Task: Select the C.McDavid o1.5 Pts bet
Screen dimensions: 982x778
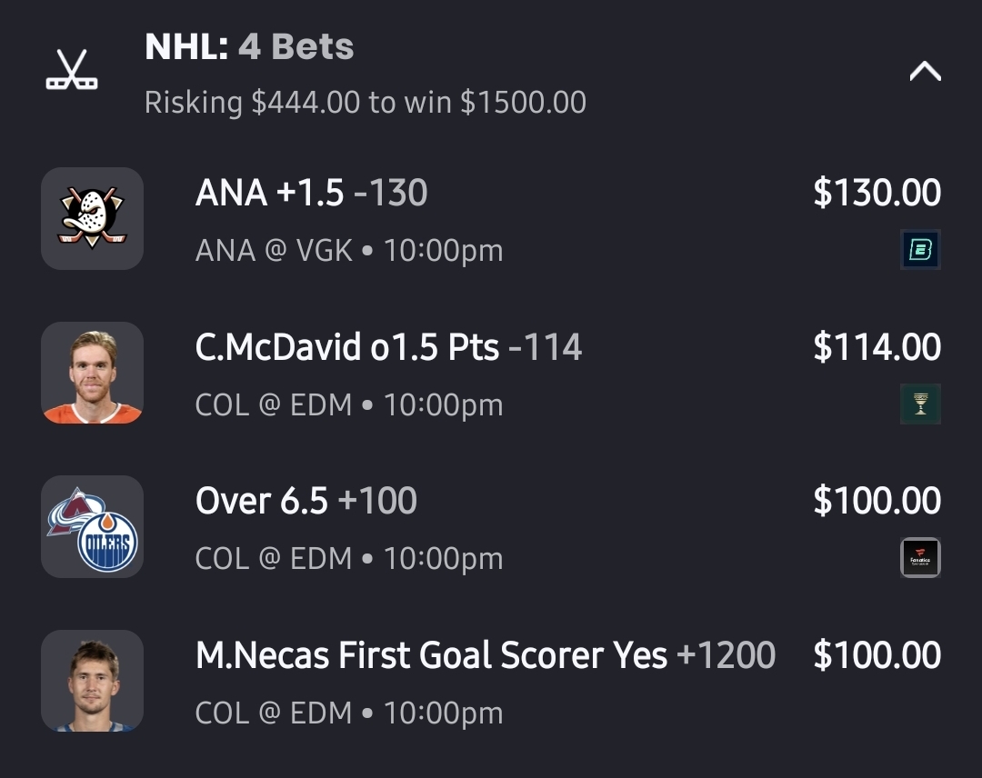Action: tap(388, 347)
